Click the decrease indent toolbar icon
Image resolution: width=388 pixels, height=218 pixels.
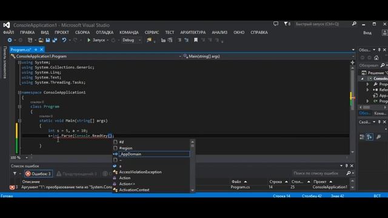coord(163,40)
